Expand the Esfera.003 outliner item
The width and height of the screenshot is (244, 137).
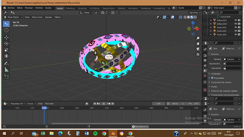(211, 20)
